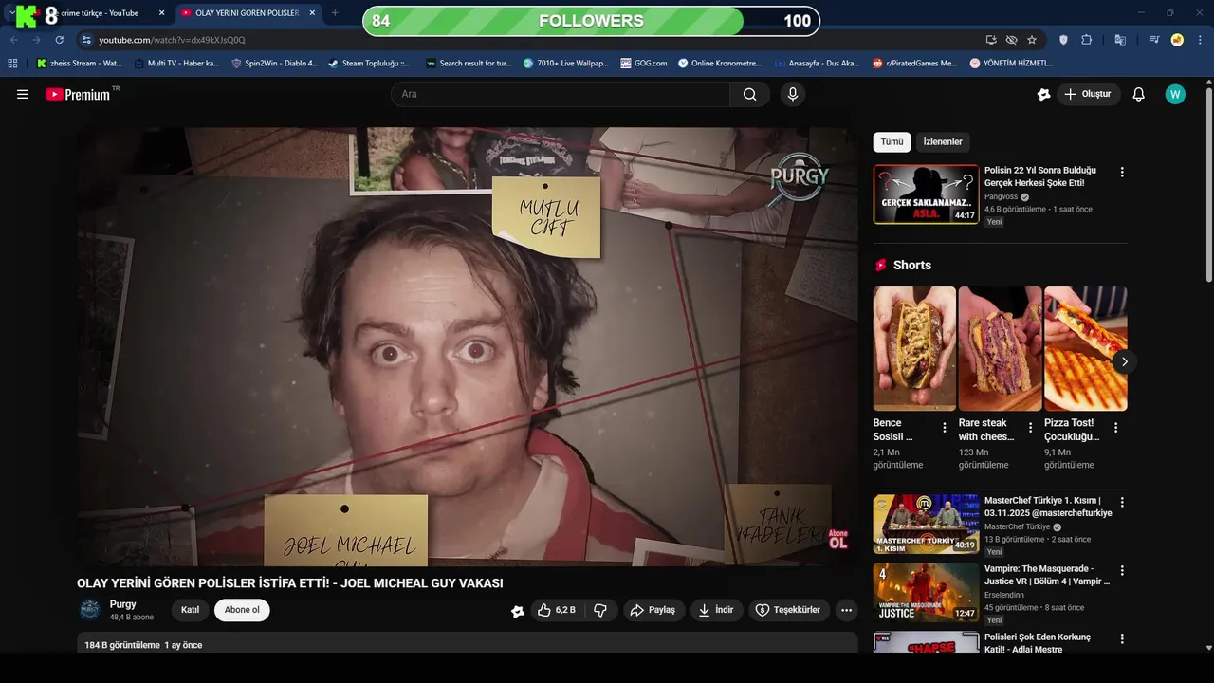Open GOG.com bookmark

(644, 64)
